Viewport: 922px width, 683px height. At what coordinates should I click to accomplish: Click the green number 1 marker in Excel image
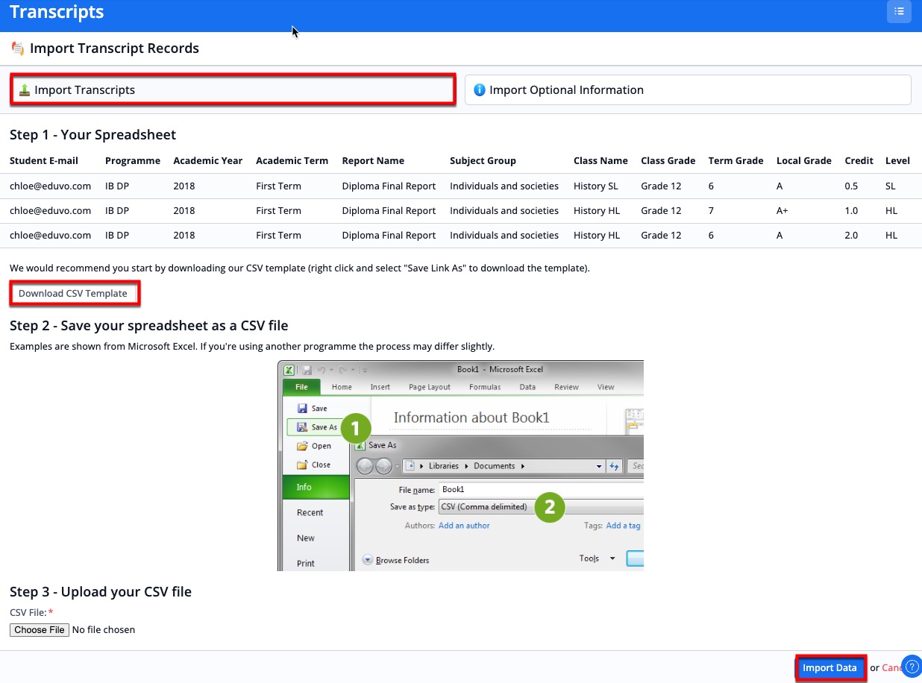pyautogui.click(x=356, y=428)
